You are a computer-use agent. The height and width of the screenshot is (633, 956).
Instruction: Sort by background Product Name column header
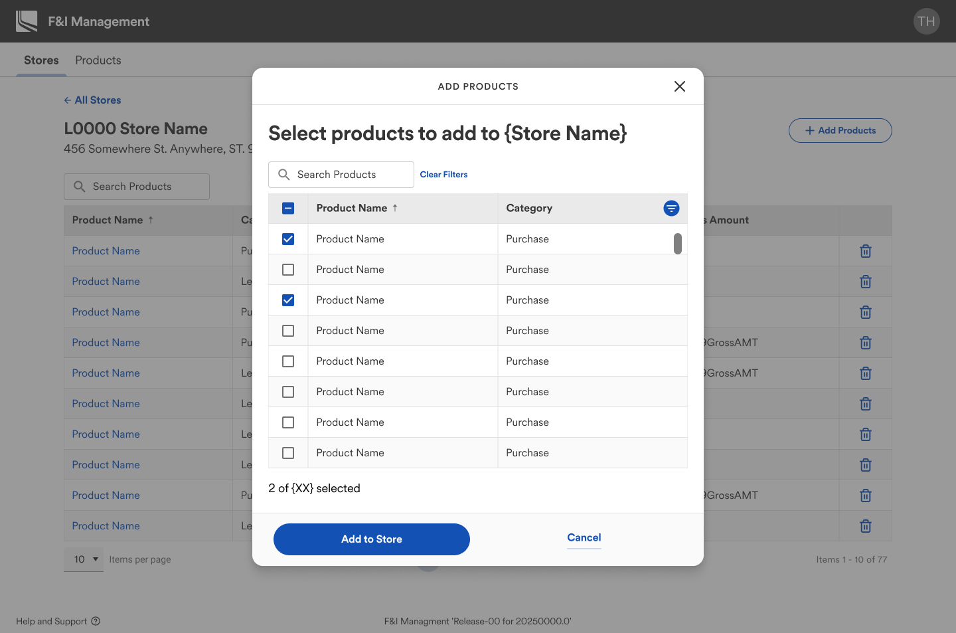click(108, 220)
